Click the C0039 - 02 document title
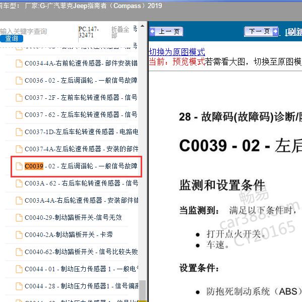Viewport: 302px width, 302px height. pos(240,146)
